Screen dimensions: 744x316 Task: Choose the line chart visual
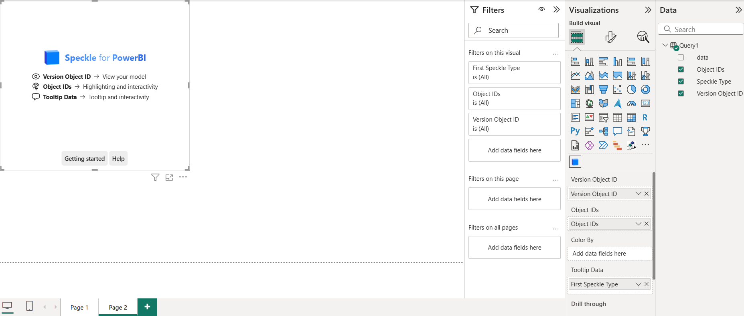575,76
